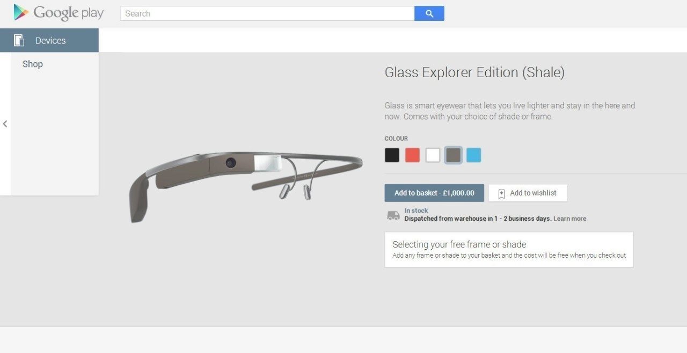Click the wishlist bookmark icon
687x353 pixels.
tap(501, 193)
